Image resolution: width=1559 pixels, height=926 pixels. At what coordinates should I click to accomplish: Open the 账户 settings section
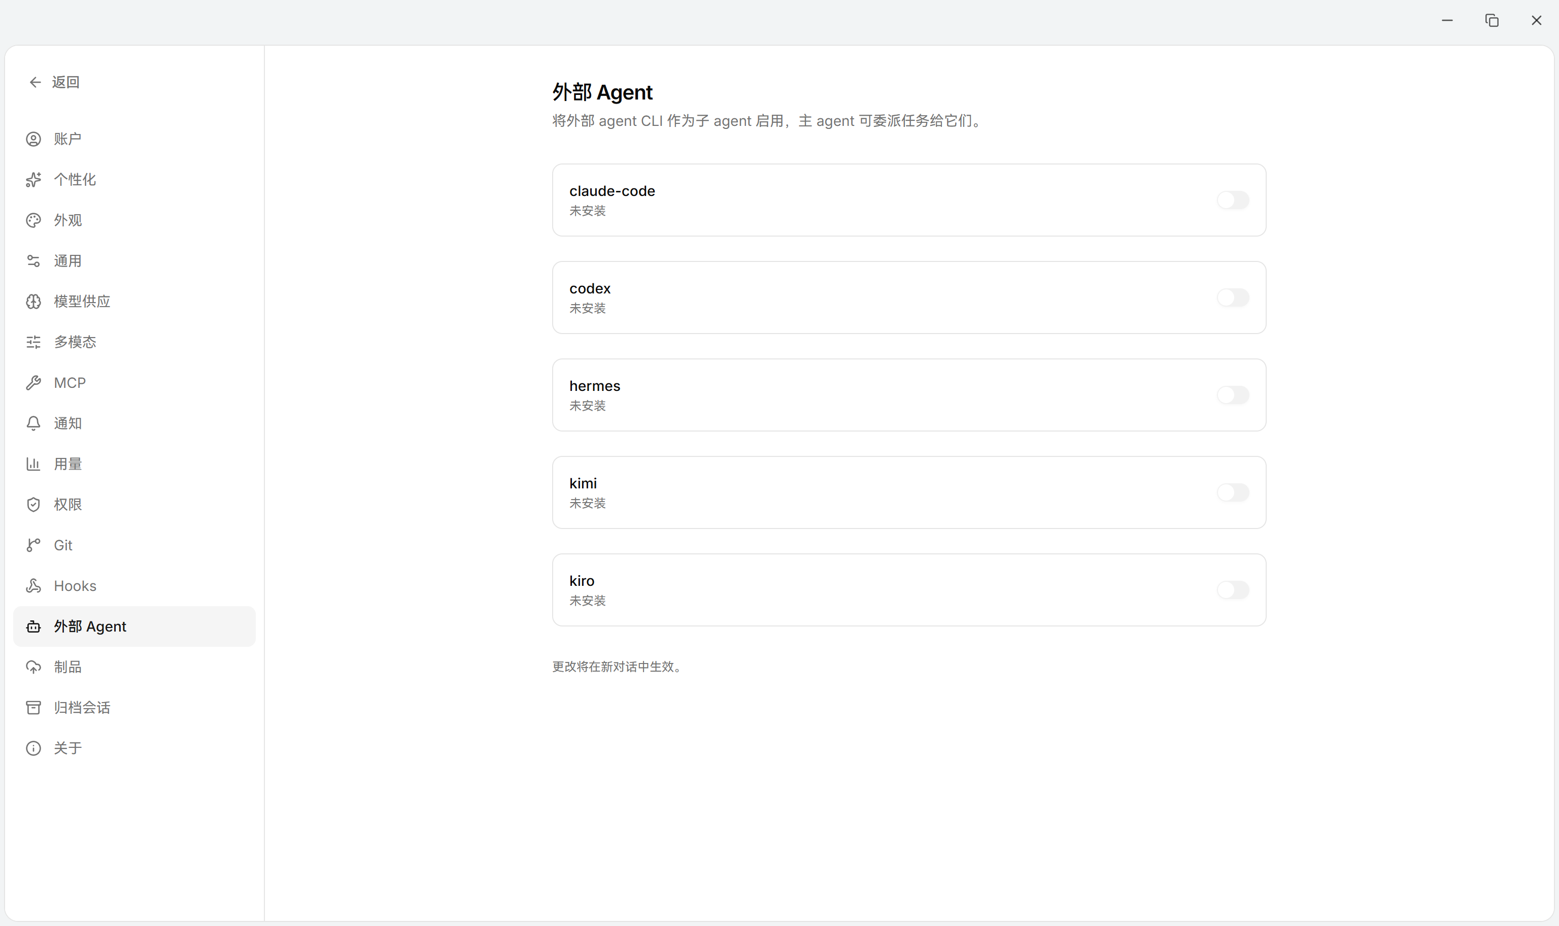click(134, 139)
